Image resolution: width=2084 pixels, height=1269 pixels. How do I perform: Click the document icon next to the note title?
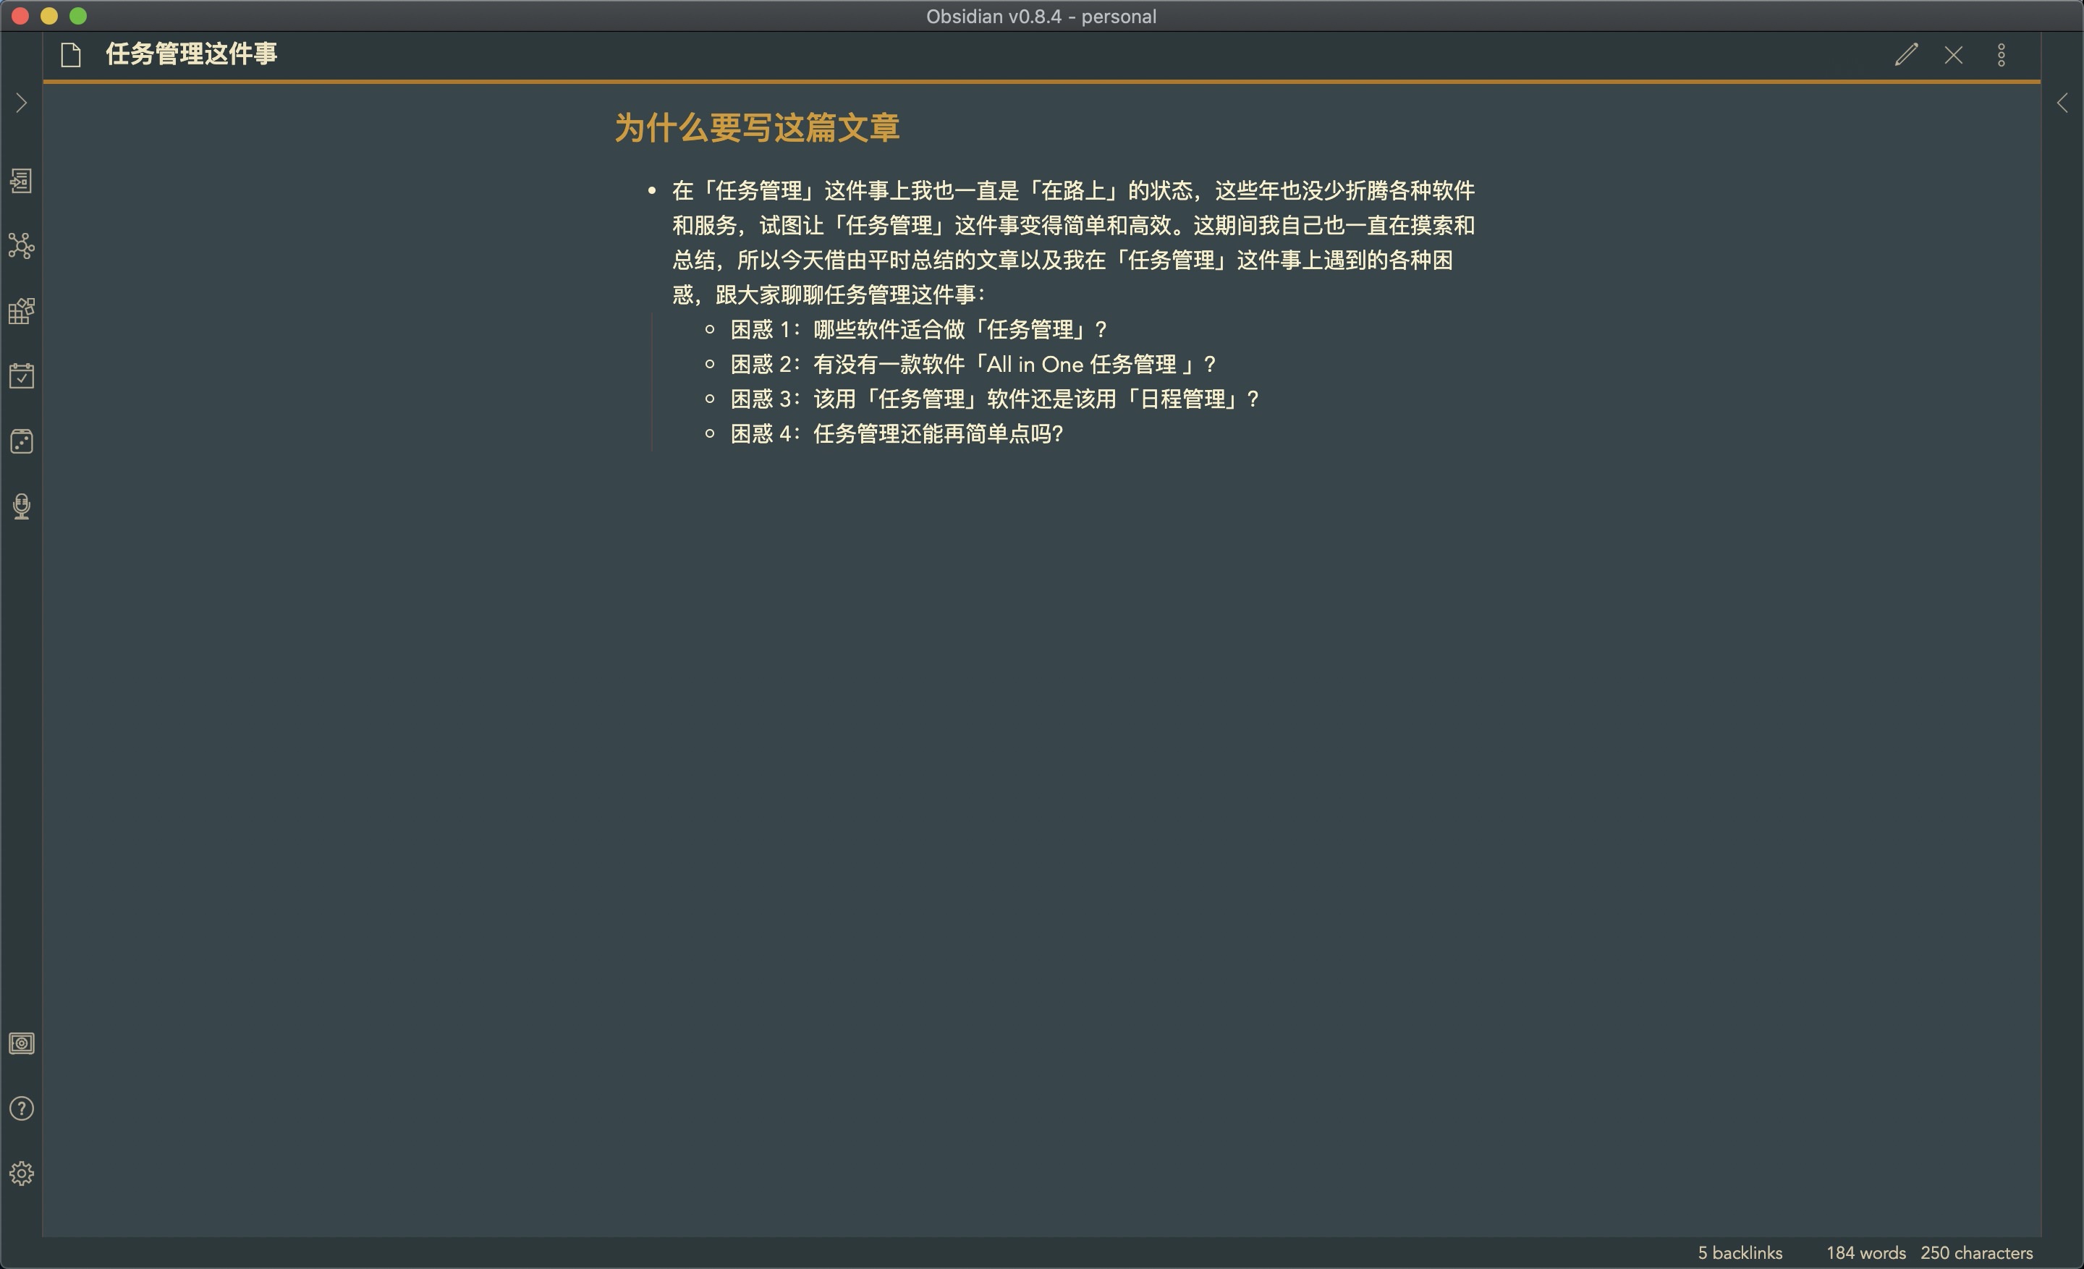(x=71, y=55)
